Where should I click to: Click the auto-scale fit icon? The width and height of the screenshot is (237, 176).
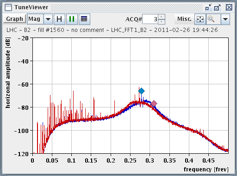click(x=200, y=19)
